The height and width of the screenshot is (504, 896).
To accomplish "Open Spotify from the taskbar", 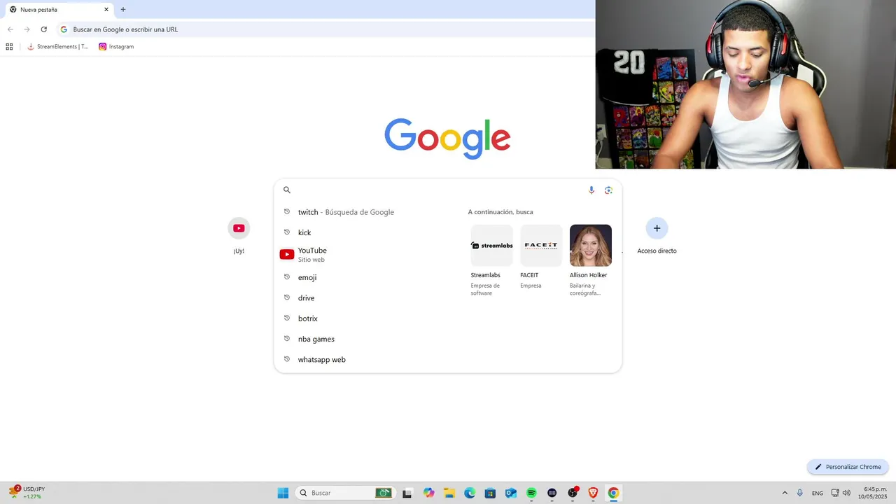I will coord(531,493).
